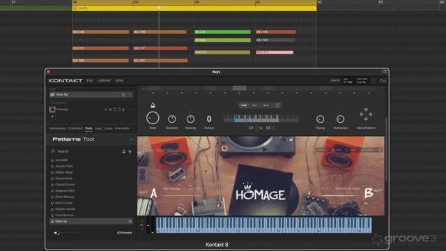446x251 pixels.
Task: Adjust the C1 low key range stepper
Action: [x=256, y=128]
